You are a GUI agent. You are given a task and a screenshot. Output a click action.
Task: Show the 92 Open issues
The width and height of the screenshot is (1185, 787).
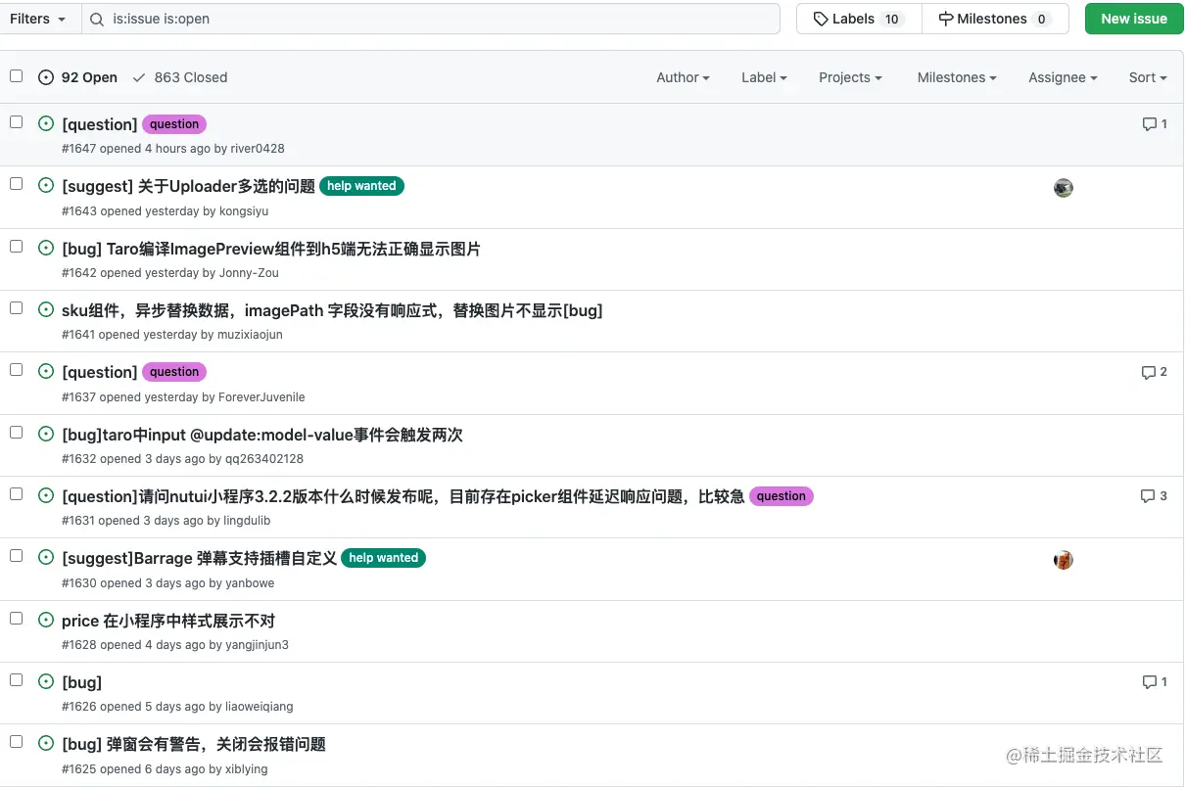click(77, 77)
